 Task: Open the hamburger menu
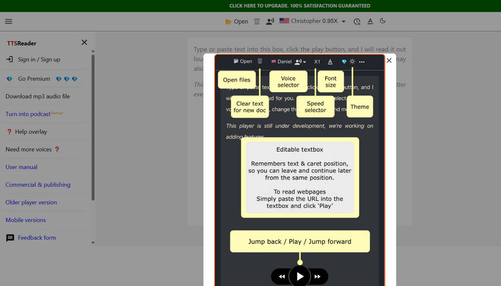point(9,22)
